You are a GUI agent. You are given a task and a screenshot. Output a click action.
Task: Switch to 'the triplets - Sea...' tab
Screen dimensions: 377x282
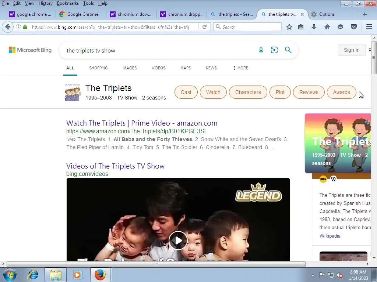click(x=232, y=14)
